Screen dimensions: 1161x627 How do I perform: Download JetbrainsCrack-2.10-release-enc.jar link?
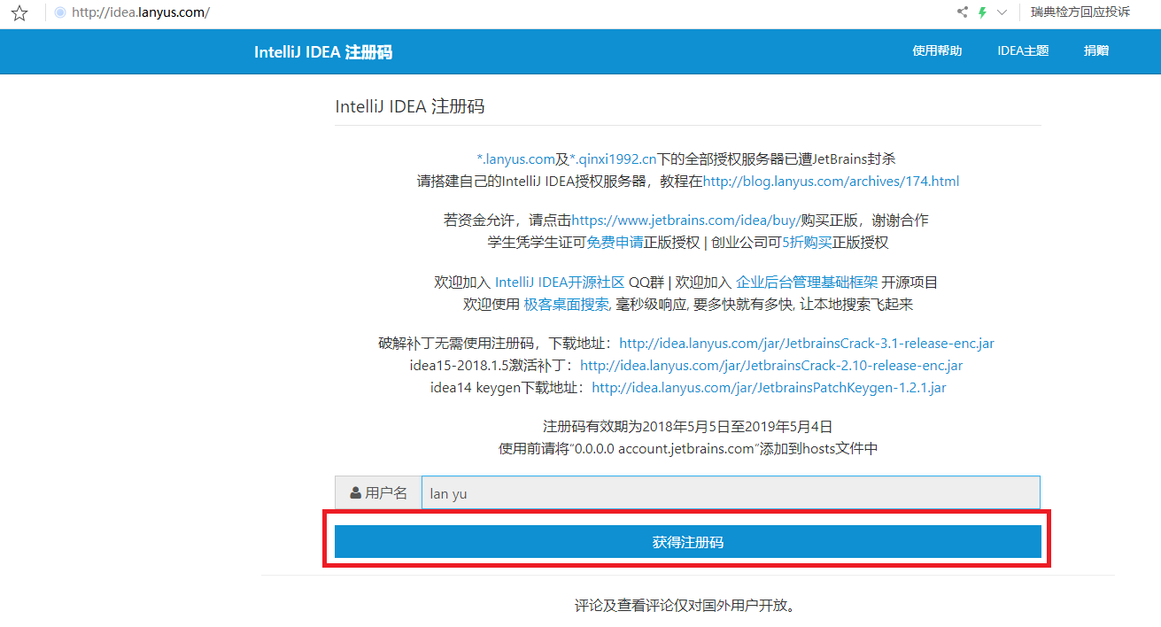771,366
